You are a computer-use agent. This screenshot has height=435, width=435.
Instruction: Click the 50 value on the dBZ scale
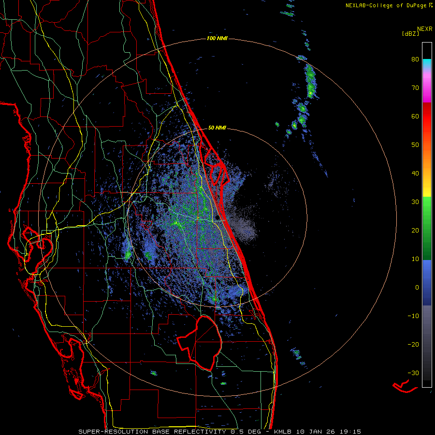coord(415,145)
